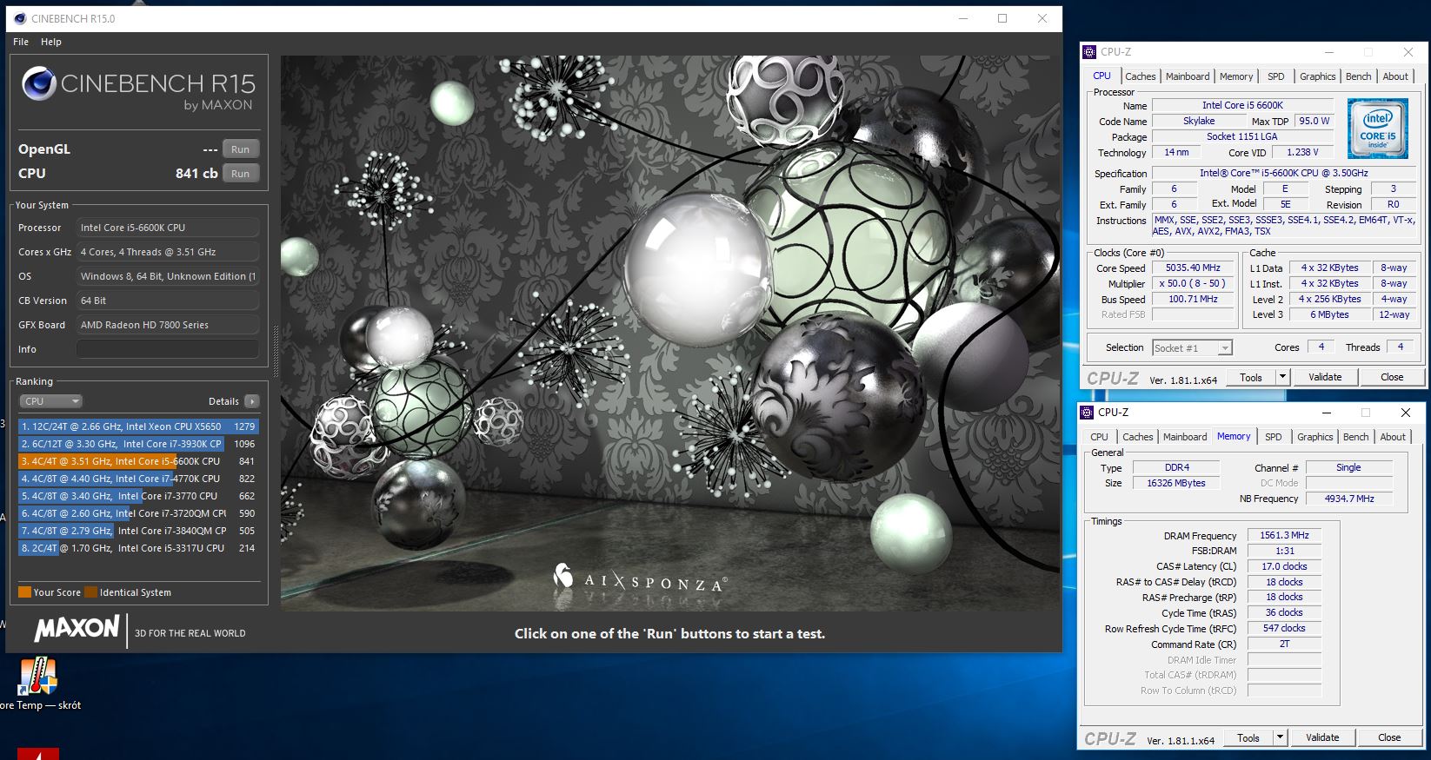The width and height of the screenshot is (1431, 760).
Task: Switch to CPU tab in lower CPU-Z
Action: pos(1099,437)
